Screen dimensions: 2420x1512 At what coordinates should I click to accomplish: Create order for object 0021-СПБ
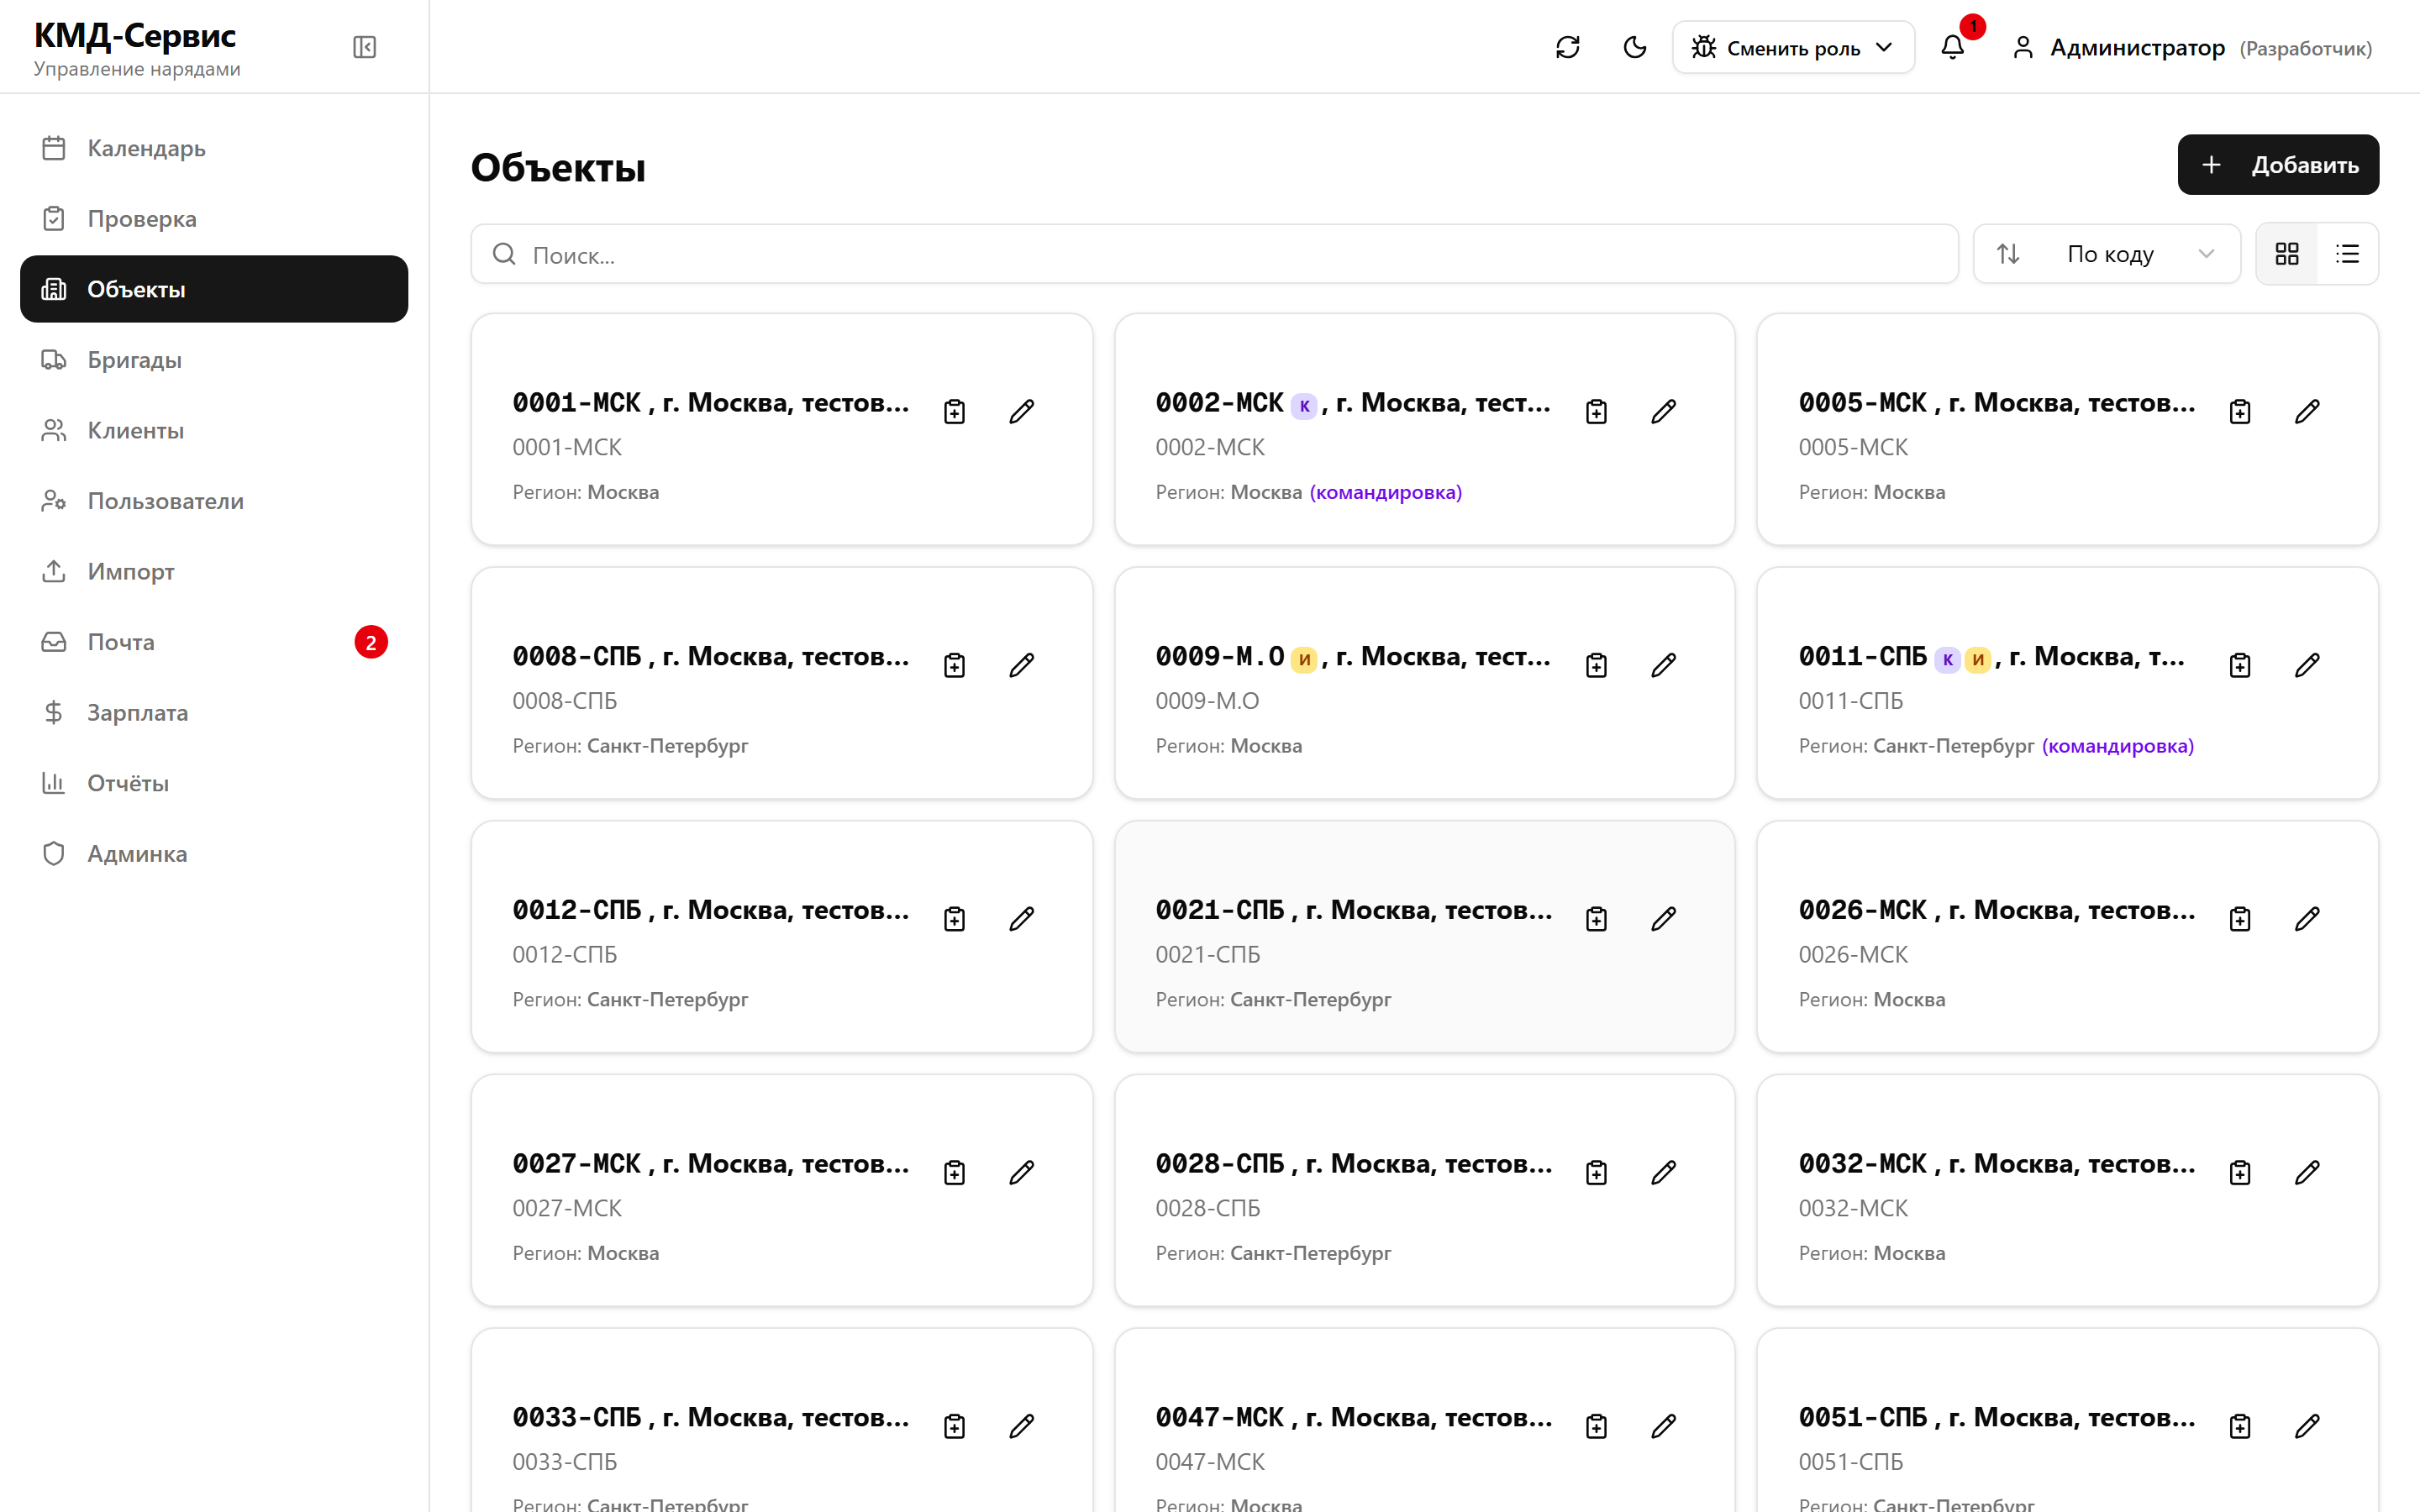[x=1596, y=919]
